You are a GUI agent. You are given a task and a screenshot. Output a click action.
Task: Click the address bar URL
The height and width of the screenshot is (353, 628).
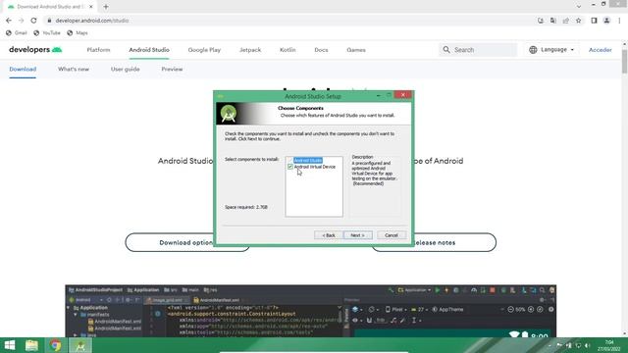[92, 21]
